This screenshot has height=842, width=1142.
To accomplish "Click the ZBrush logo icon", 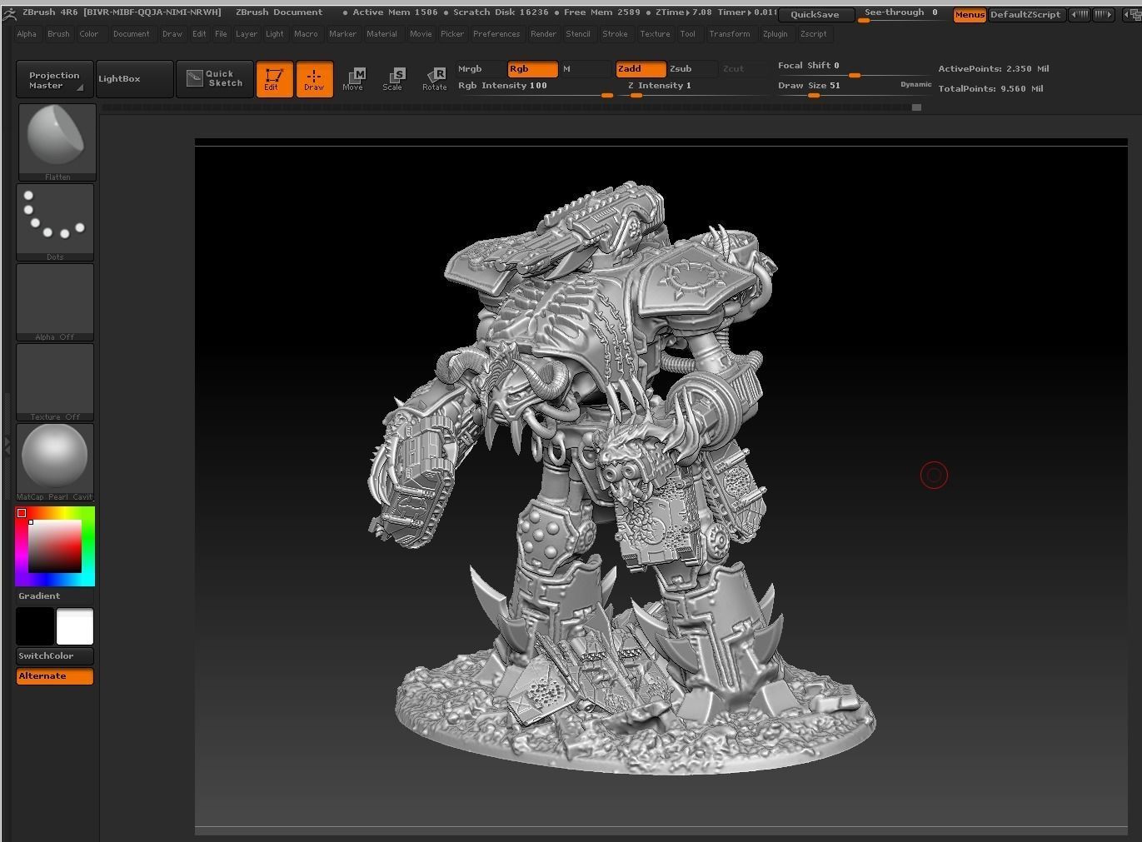I will tap(10, 13).
